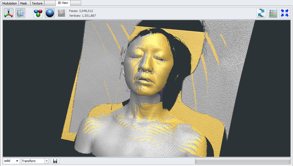Click the red-green-blue spheres color mode icon
The height and width of the screenshot is (166, 293).
38,13
